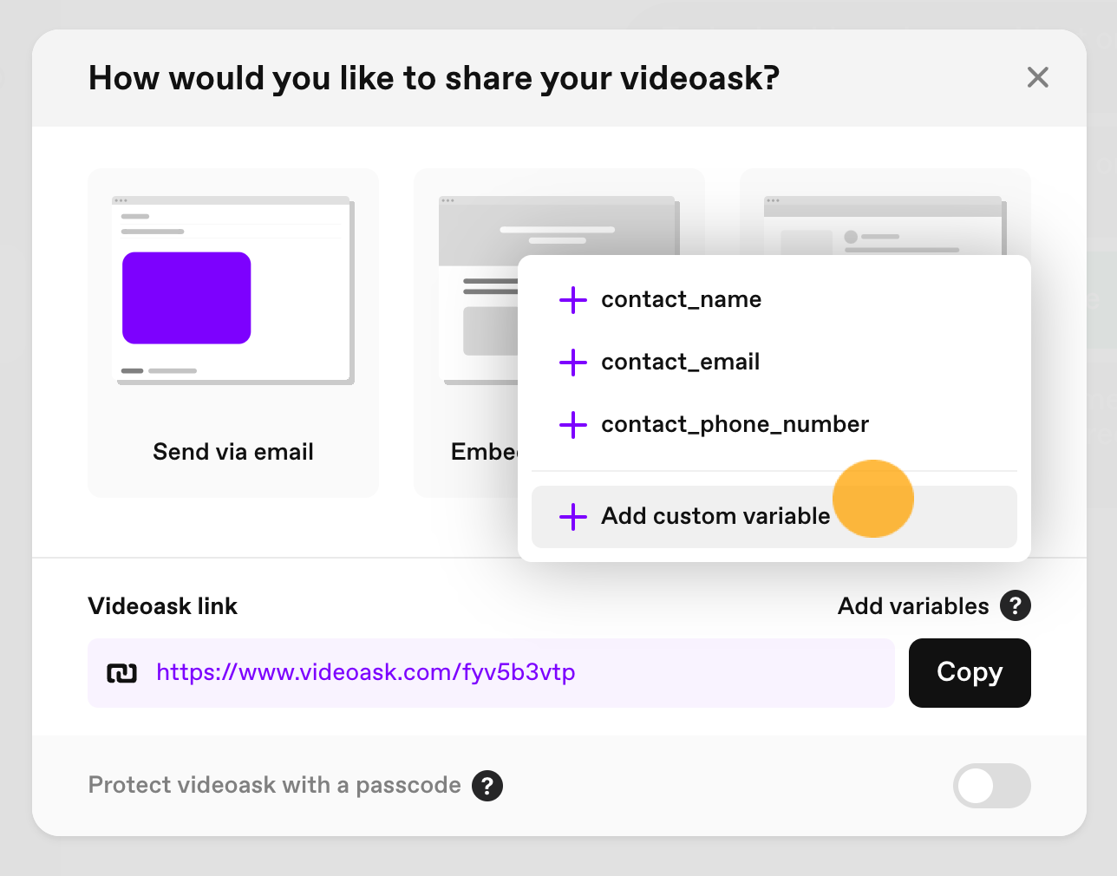Add the contact_name variable
The height and width of the screenshot is (876, 1117).
pos(774,299)
